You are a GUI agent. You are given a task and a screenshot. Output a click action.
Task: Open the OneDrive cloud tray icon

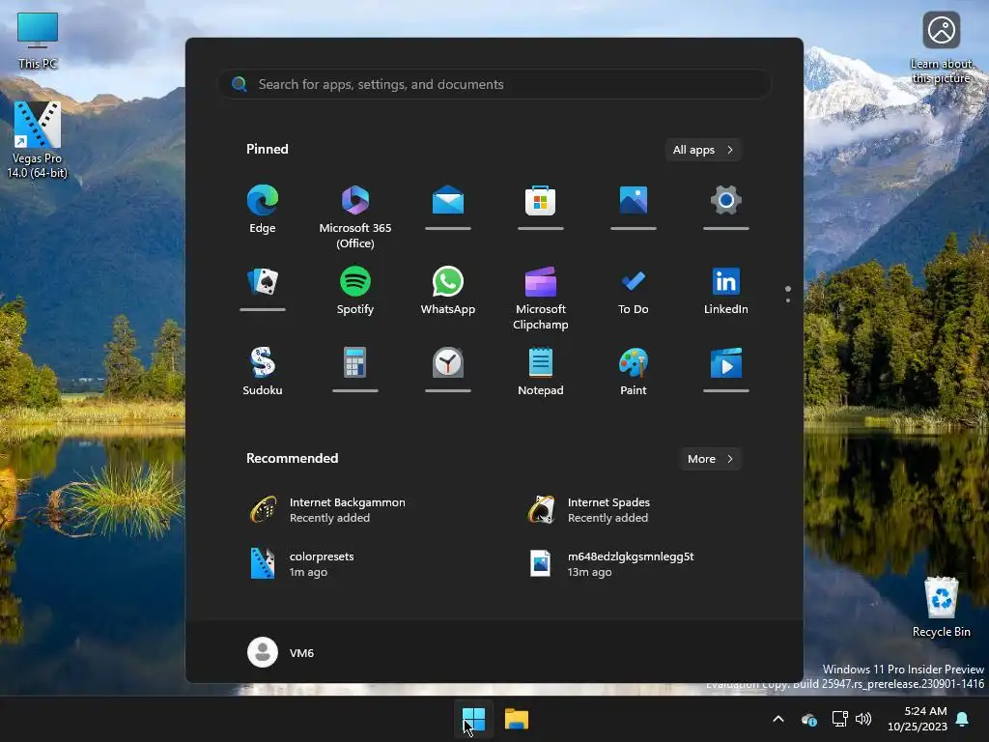coord(809,719)
